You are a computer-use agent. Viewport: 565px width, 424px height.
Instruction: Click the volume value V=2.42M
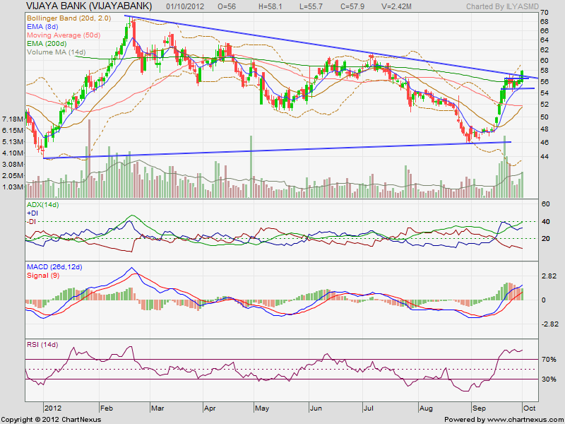tap(396, 6)
